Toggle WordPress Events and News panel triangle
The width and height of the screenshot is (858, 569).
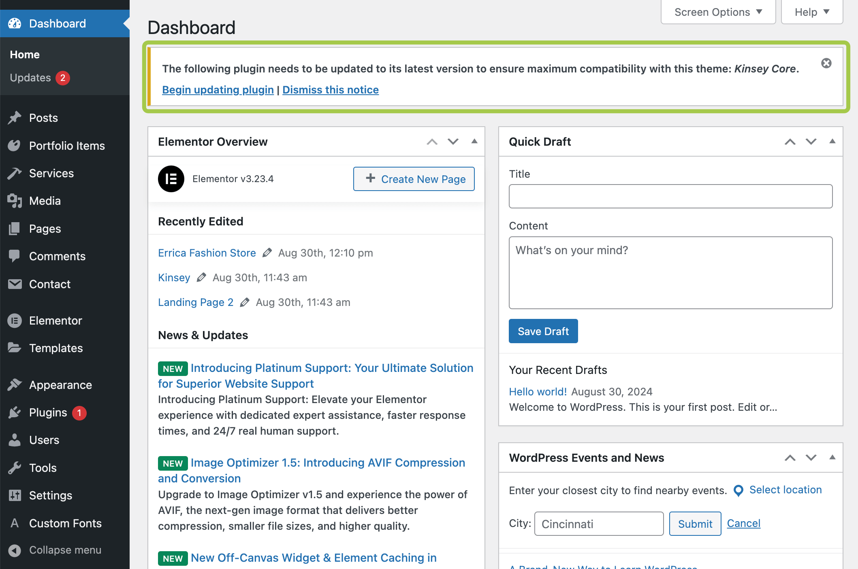(832, 458)
